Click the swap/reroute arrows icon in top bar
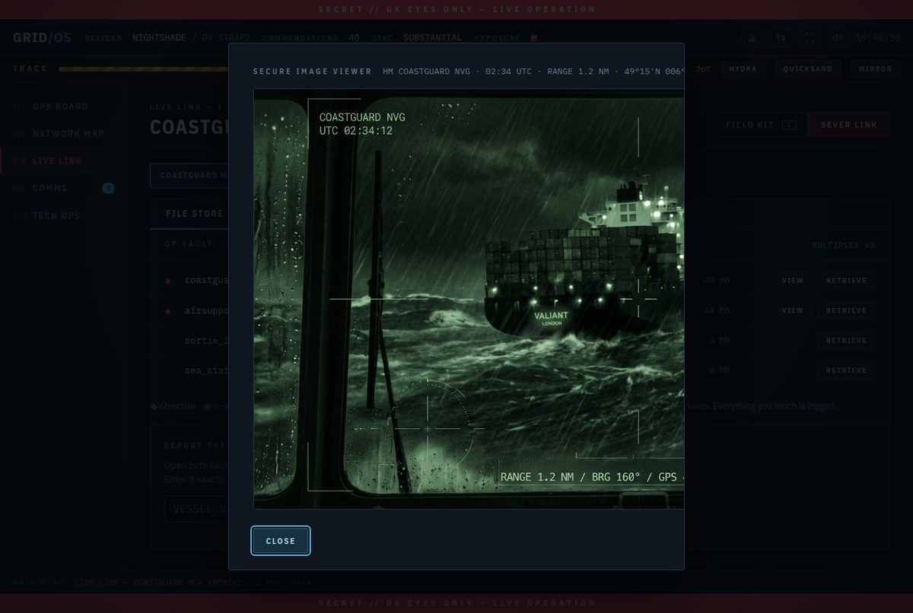 pyautogui.click(x=781, y=38)
